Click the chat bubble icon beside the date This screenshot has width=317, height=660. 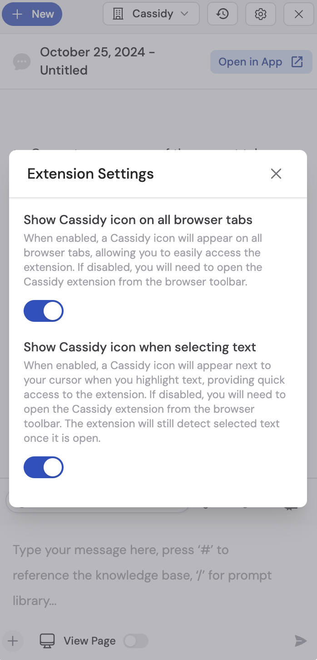click(21, 61)
